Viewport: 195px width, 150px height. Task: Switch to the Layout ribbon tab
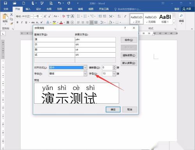click(49, 9)
